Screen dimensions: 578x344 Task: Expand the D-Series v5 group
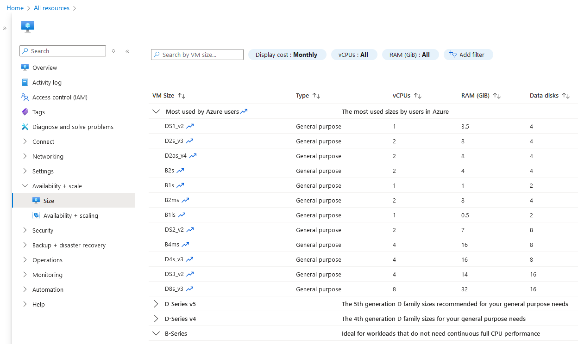point(156,304)
